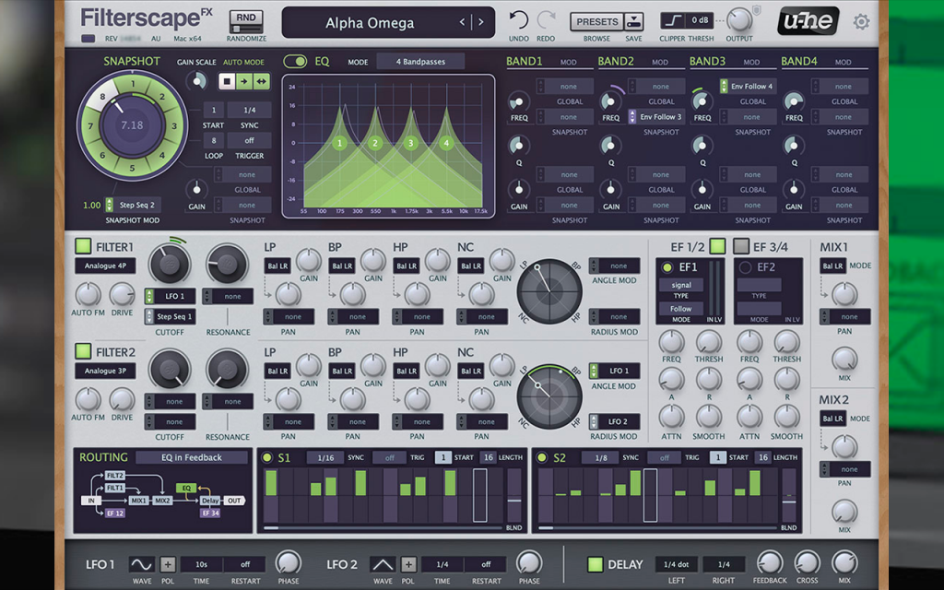This screenshot has width=944, height=590.
Task: Enable the EF 3/4 square toggle
Action: click(x=741, y=245)
